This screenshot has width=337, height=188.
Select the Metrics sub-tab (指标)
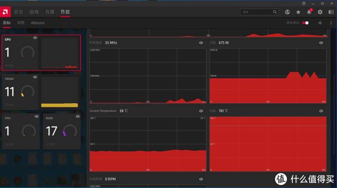[x=7, y=23]
